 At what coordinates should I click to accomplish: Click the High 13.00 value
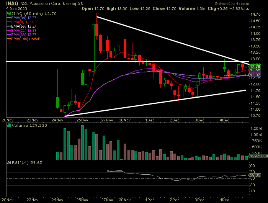117,8
